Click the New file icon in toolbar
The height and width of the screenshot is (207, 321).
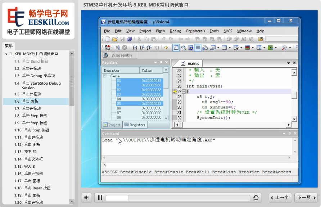click(108, 39)
